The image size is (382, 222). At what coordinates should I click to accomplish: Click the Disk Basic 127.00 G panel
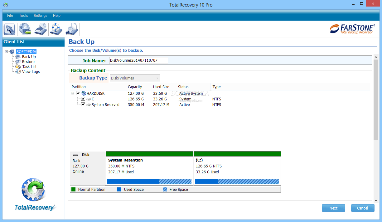[88, 168]
